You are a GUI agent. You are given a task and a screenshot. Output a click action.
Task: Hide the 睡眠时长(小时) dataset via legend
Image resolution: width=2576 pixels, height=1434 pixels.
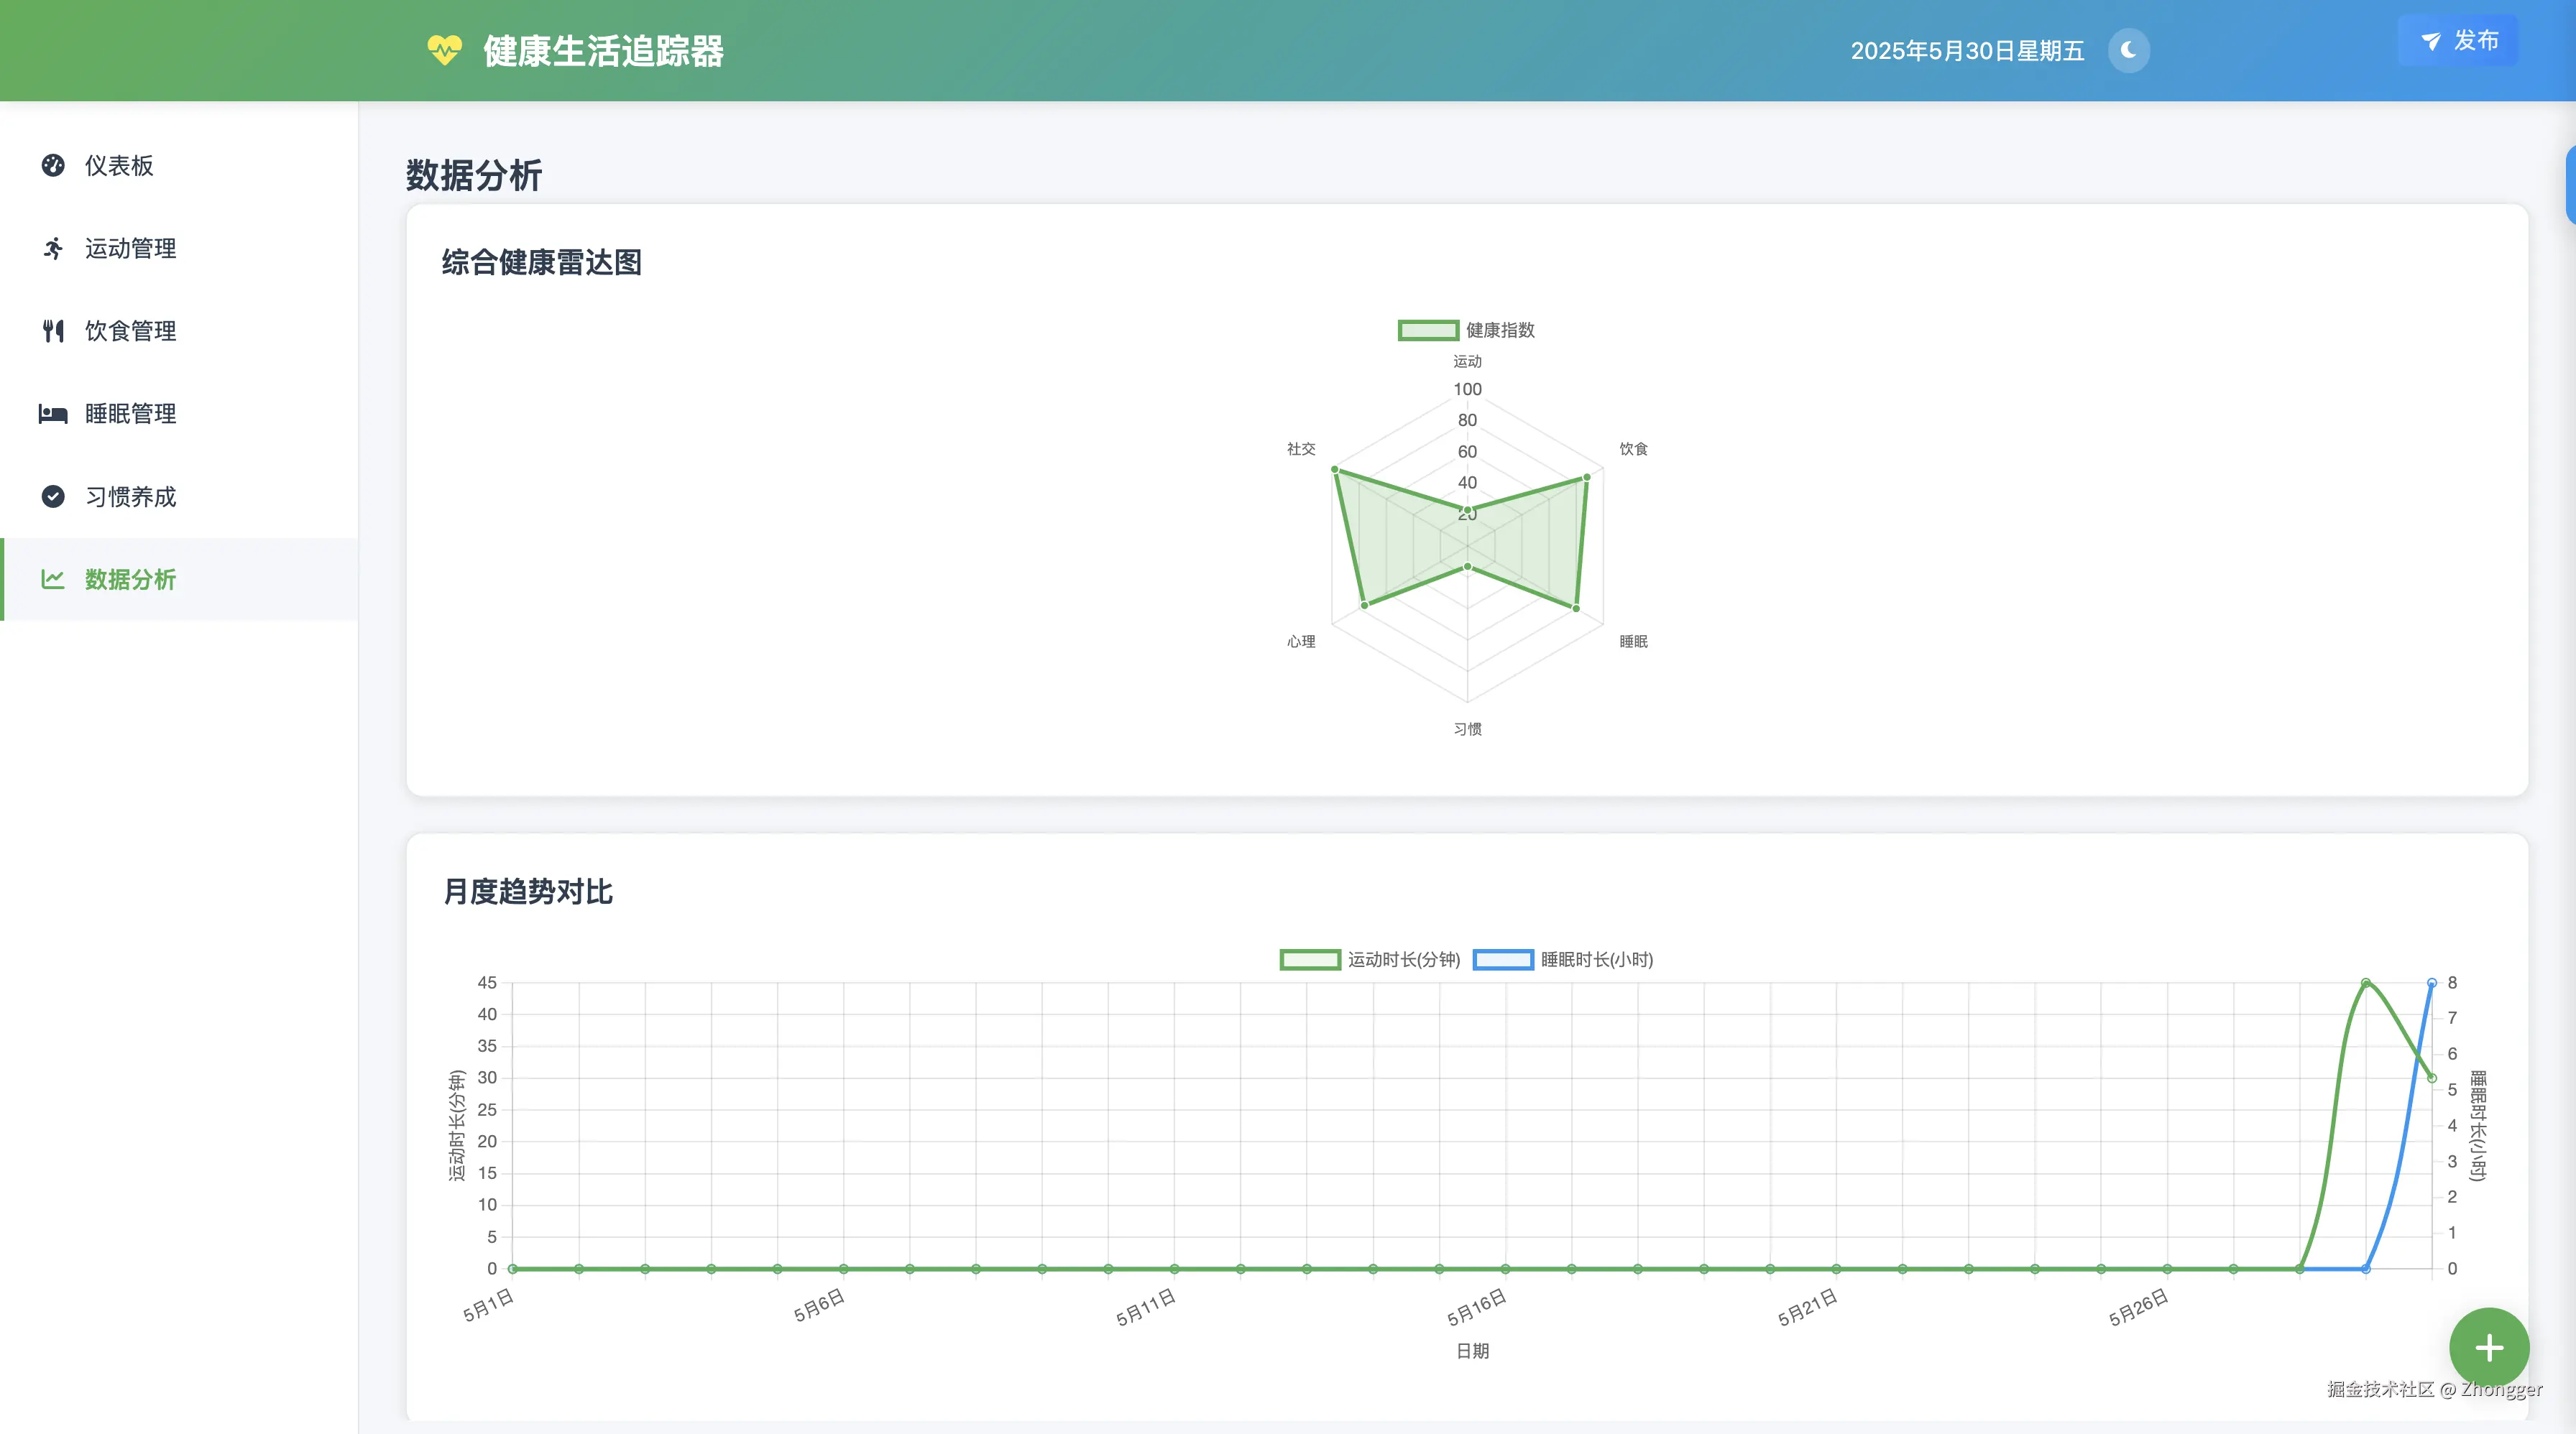(1562, 959)
